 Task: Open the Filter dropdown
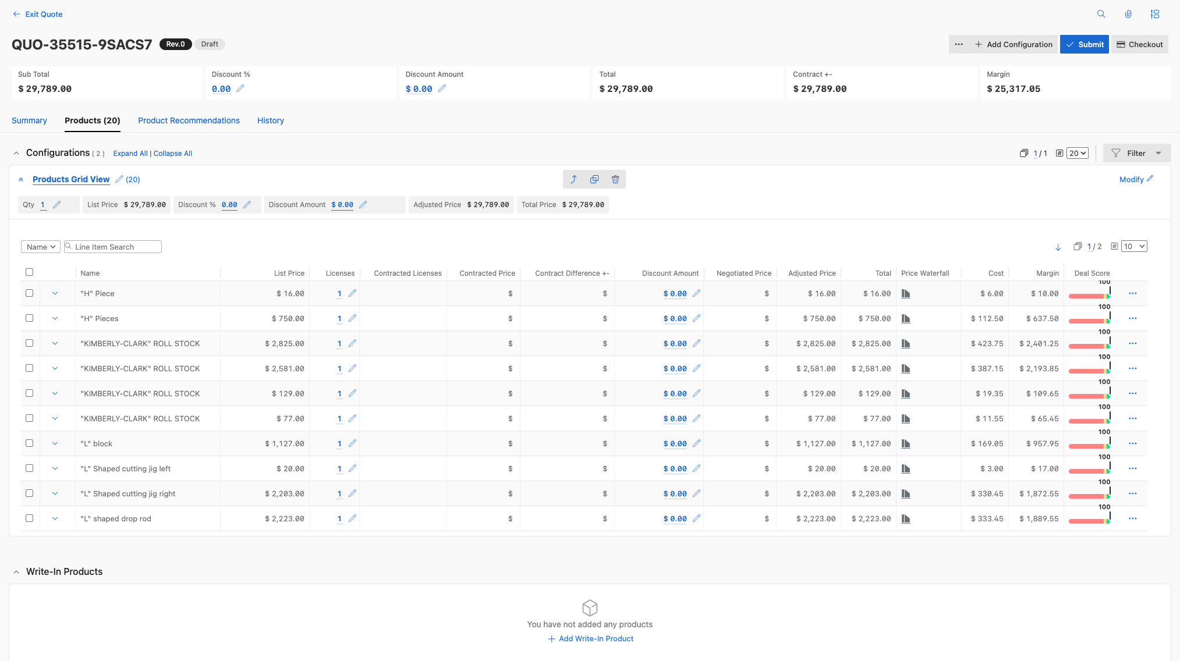[1136, 153]
